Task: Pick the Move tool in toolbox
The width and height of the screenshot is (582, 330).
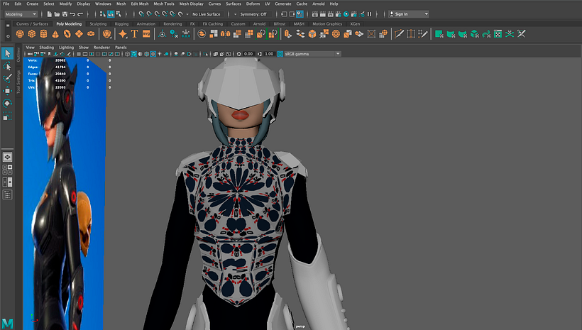Action: click(7, 90)
